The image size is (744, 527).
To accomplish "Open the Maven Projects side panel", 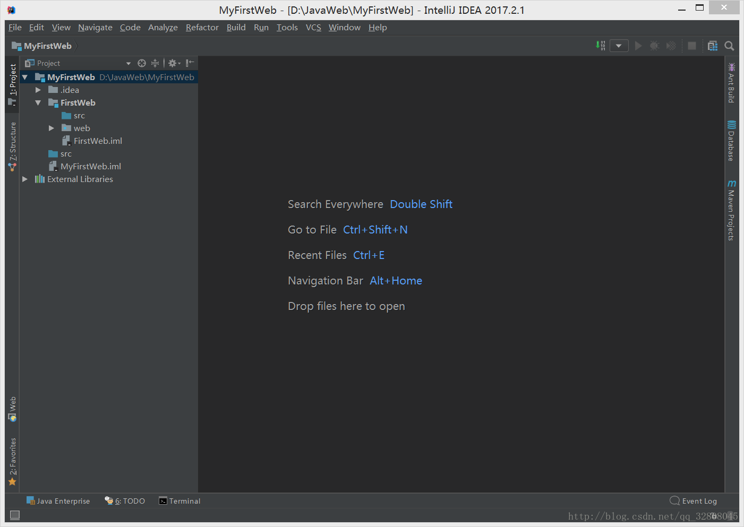I will pyautogui.click(x=731, y=210).
